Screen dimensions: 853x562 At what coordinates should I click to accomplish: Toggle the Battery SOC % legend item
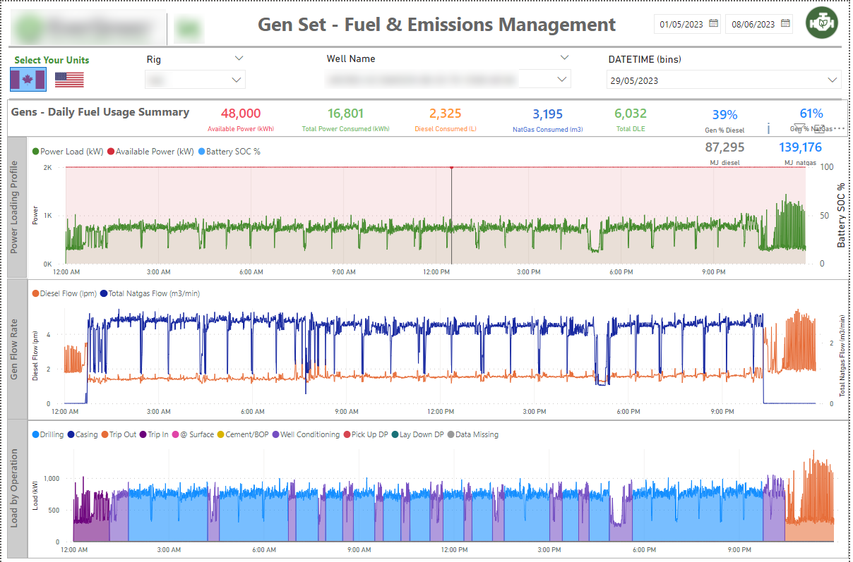pyautogui.click(x=229, y=152)
